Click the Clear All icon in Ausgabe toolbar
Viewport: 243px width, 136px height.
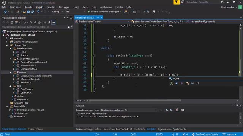click(x=177, y=110)
